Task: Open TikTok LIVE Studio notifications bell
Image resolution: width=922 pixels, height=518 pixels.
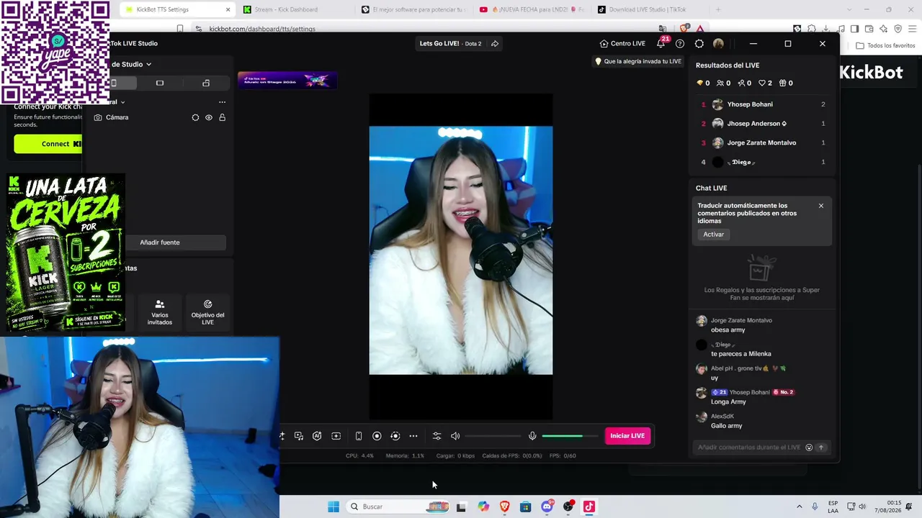Action: pos(661,43)
